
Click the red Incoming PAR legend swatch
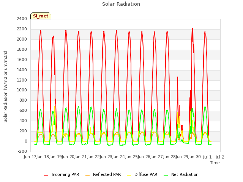[46, 175]
